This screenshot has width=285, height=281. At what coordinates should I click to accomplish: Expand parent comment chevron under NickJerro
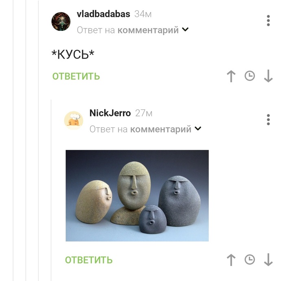point(198,129)
